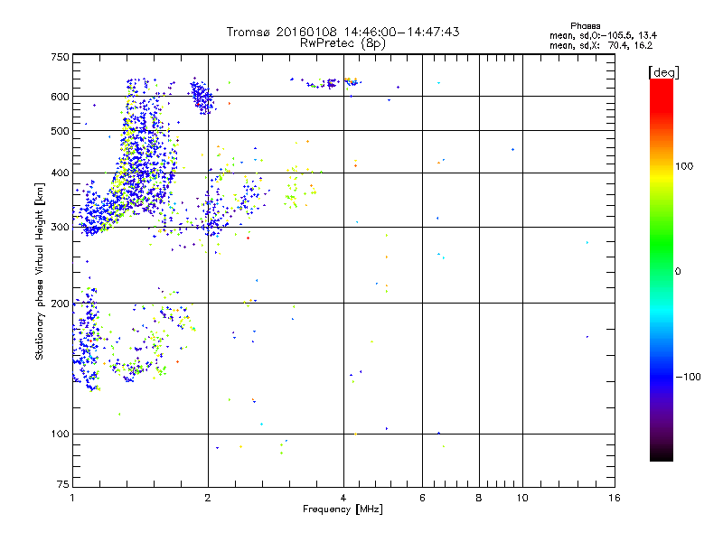Click the y-axis tick label '600'
Screen dimensions: 723x542
click(x=60, y=97)
